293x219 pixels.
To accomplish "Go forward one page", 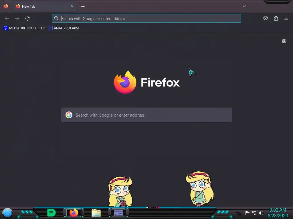I will 17,19.
